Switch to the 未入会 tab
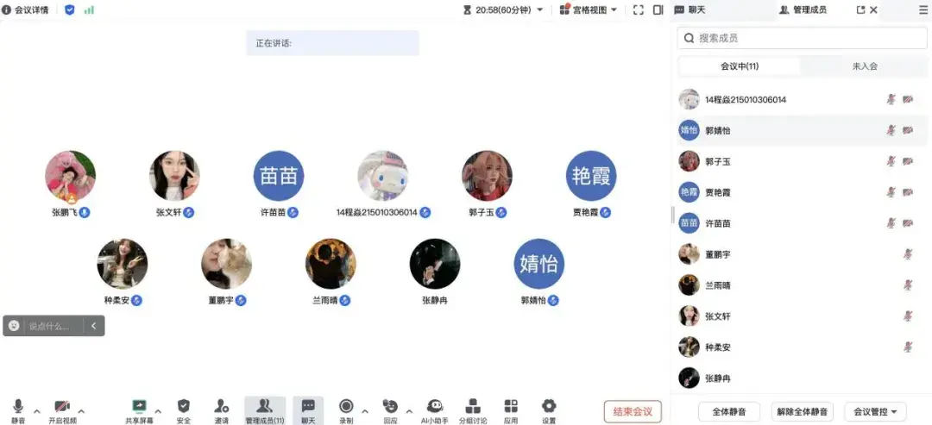The image size is (932, 425). point(865,66)
